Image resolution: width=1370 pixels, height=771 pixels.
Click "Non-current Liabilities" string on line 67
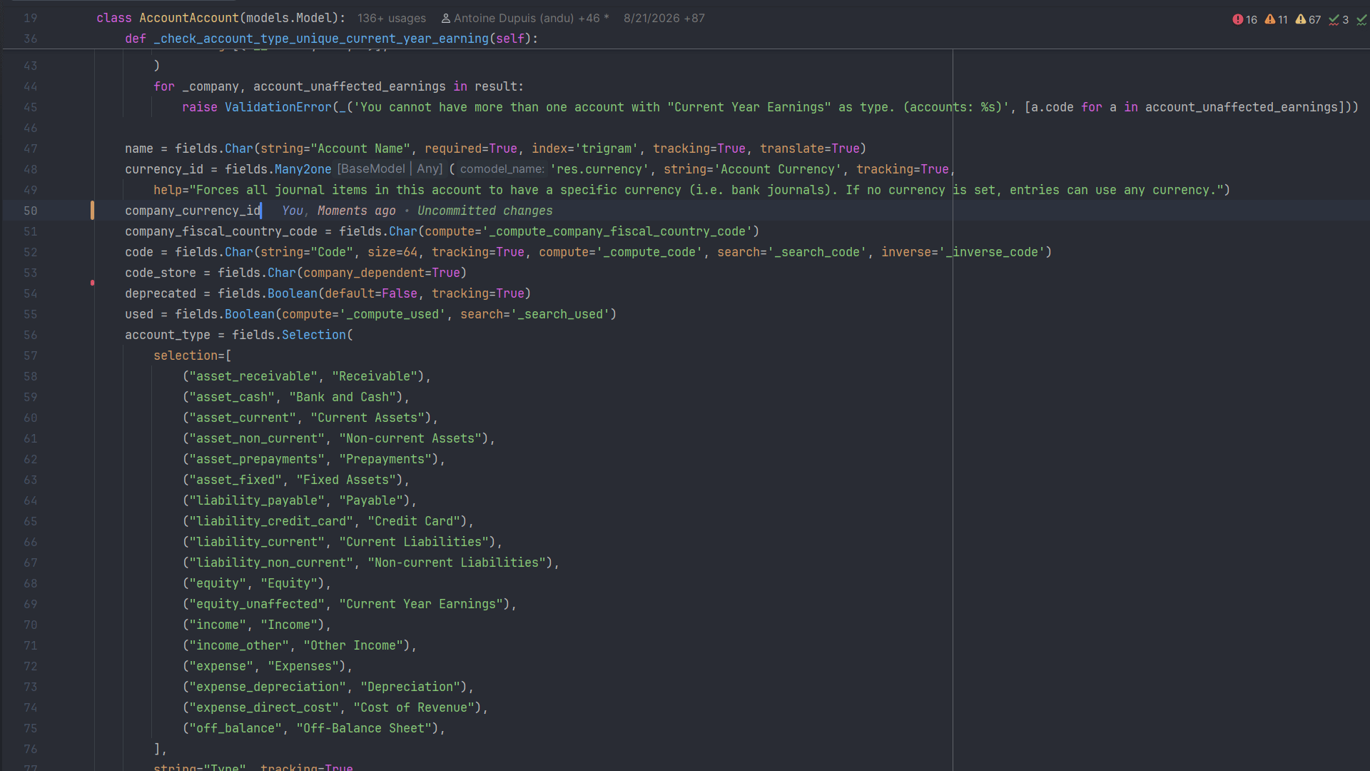pos(457,563)
